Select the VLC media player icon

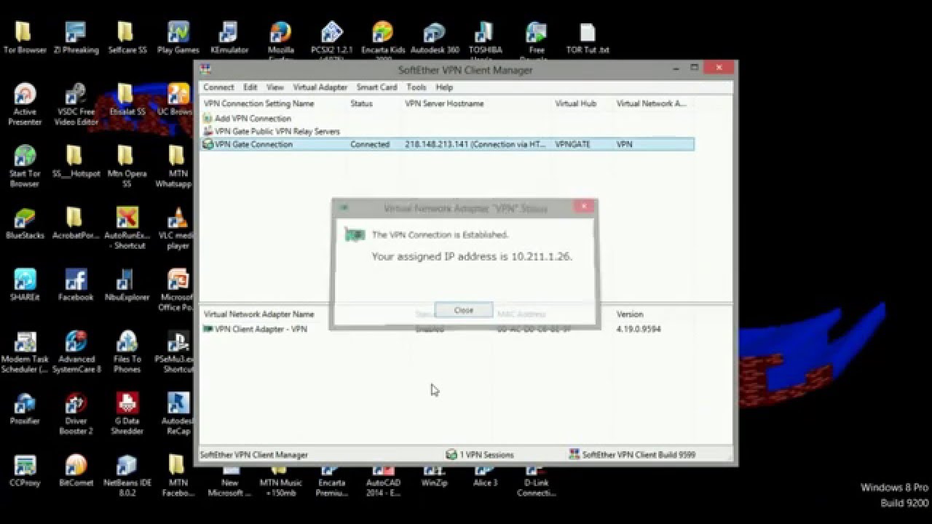pos(178,228)
